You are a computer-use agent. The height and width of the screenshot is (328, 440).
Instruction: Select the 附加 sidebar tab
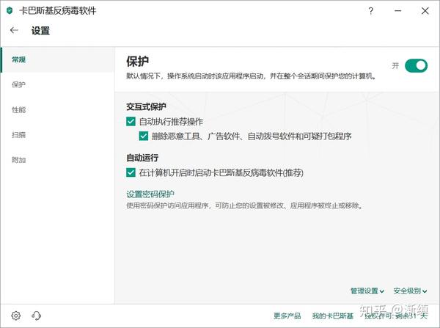(57, 160)
